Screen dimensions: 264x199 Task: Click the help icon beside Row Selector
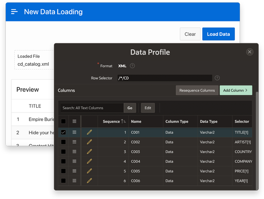217,78
